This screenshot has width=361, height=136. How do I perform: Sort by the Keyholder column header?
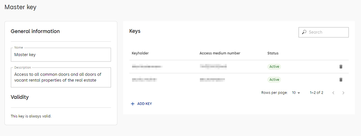point(140,53)
